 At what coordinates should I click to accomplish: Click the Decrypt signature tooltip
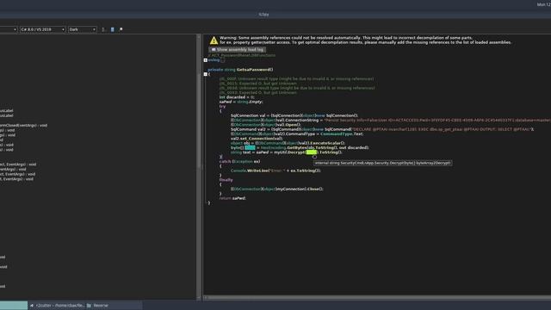click(382, 163)
